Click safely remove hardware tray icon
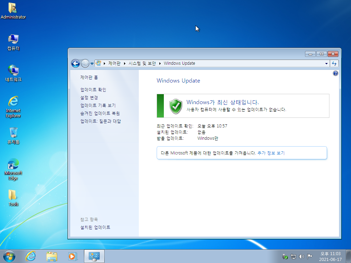This screenshot has height=263, width=351. (285, 256)
